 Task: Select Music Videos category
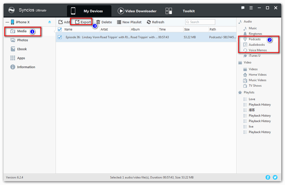[x=255, y=80]
